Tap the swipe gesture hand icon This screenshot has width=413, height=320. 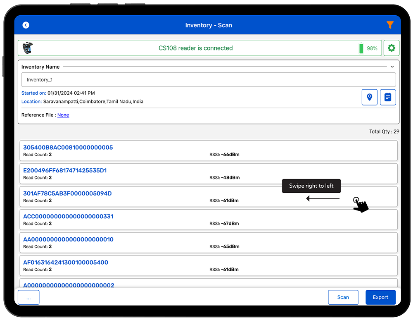(360, 204)
